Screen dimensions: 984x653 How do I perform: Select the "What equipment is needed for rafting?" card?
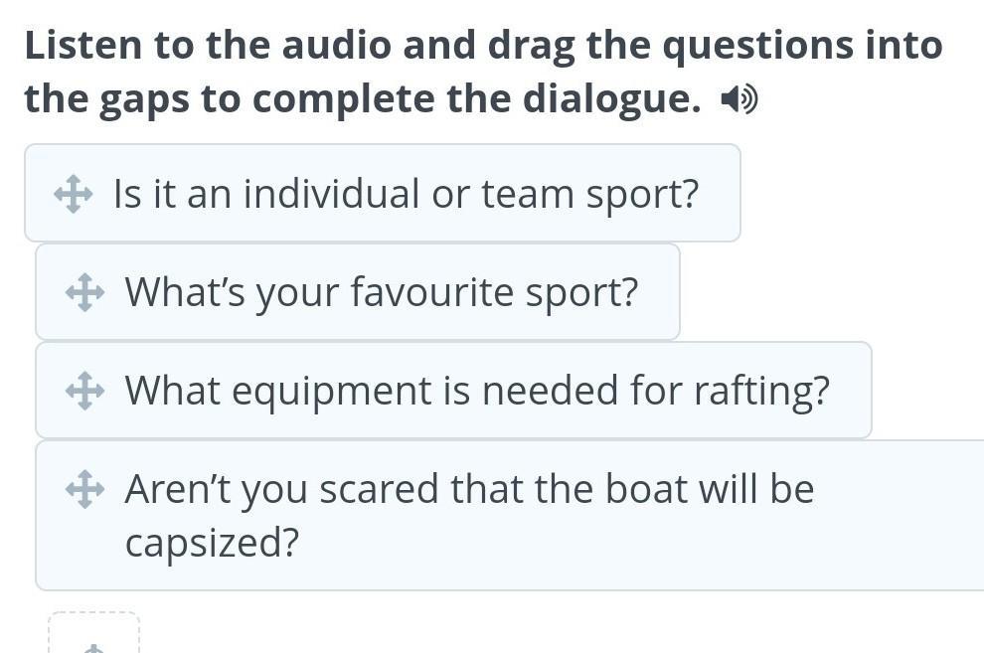point(477,391)
